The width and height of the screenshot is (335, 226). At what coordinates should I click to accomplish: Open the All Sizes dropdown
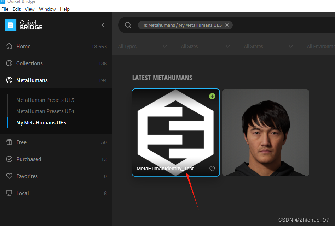(205, 46)
